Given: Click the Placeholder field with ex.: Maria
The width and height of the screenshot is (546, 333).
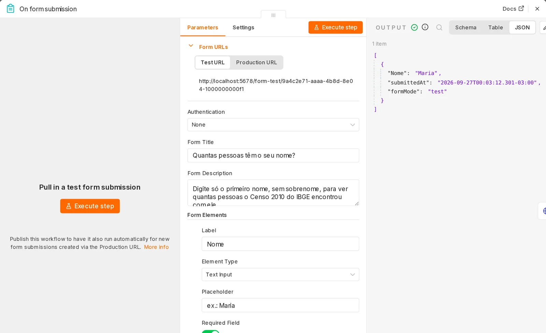Looking at the screenshot, I should (x=280, y=305).
